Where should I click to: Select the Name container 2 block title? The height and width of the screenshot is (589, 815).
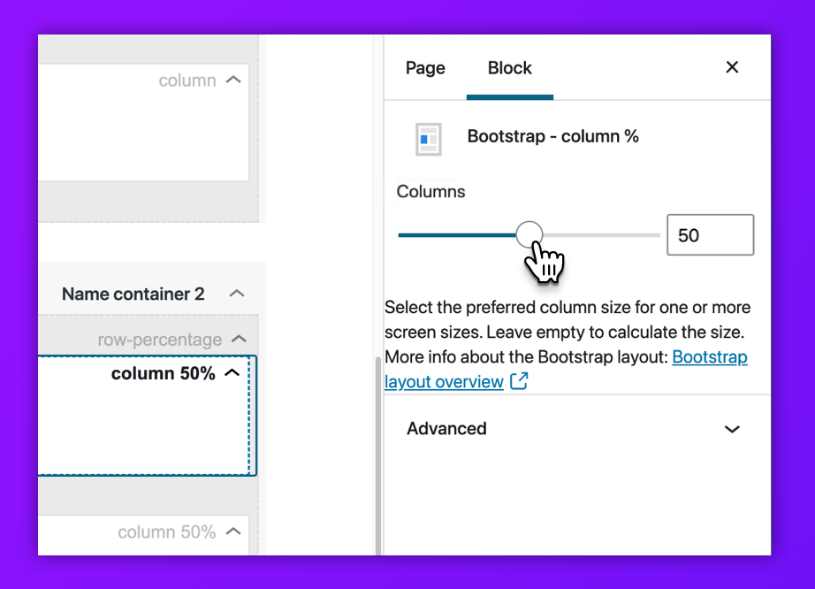pyautogui.click(x=133, y=294)
